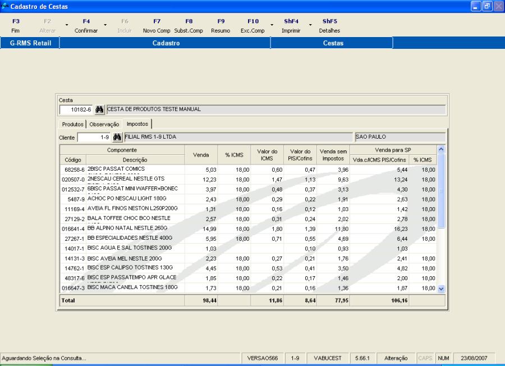Click the Cliente code input field
505x366 pixels.
click(x=94, y=137)
